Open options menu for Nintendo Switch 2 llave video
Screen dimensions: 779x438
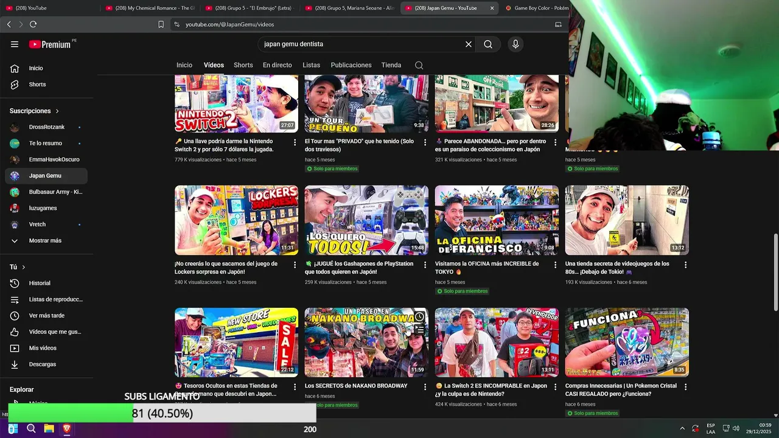pos(295,142)
